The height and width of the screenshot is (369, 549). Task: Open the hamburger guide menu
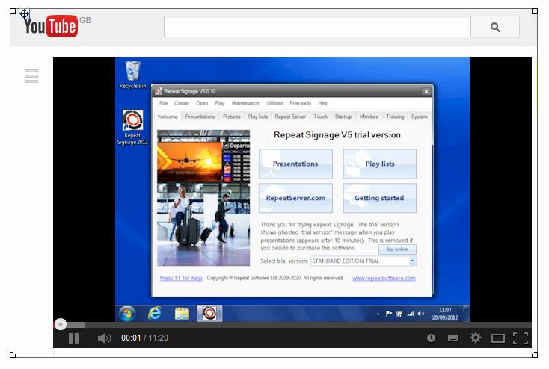point(31,76)
